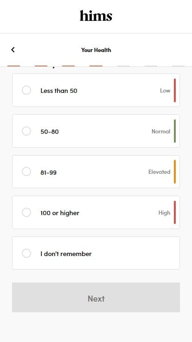Tap the red High indicator bar

point(175,212)
